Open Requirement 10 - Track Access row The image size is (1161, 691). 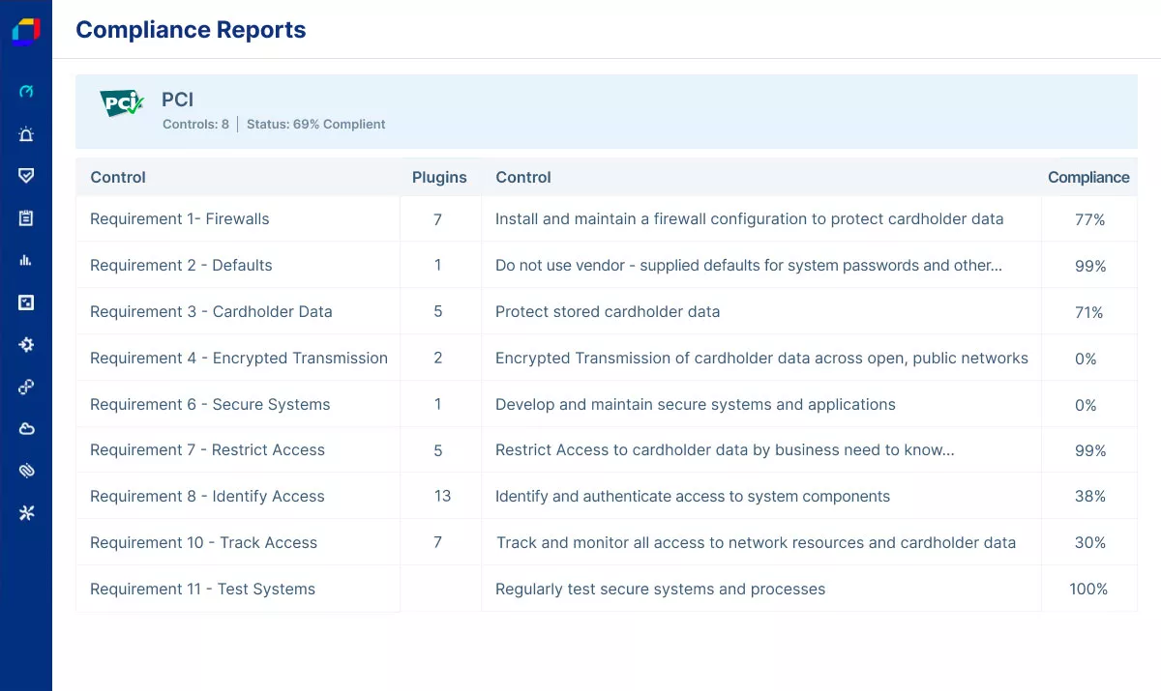pos(607,542)
